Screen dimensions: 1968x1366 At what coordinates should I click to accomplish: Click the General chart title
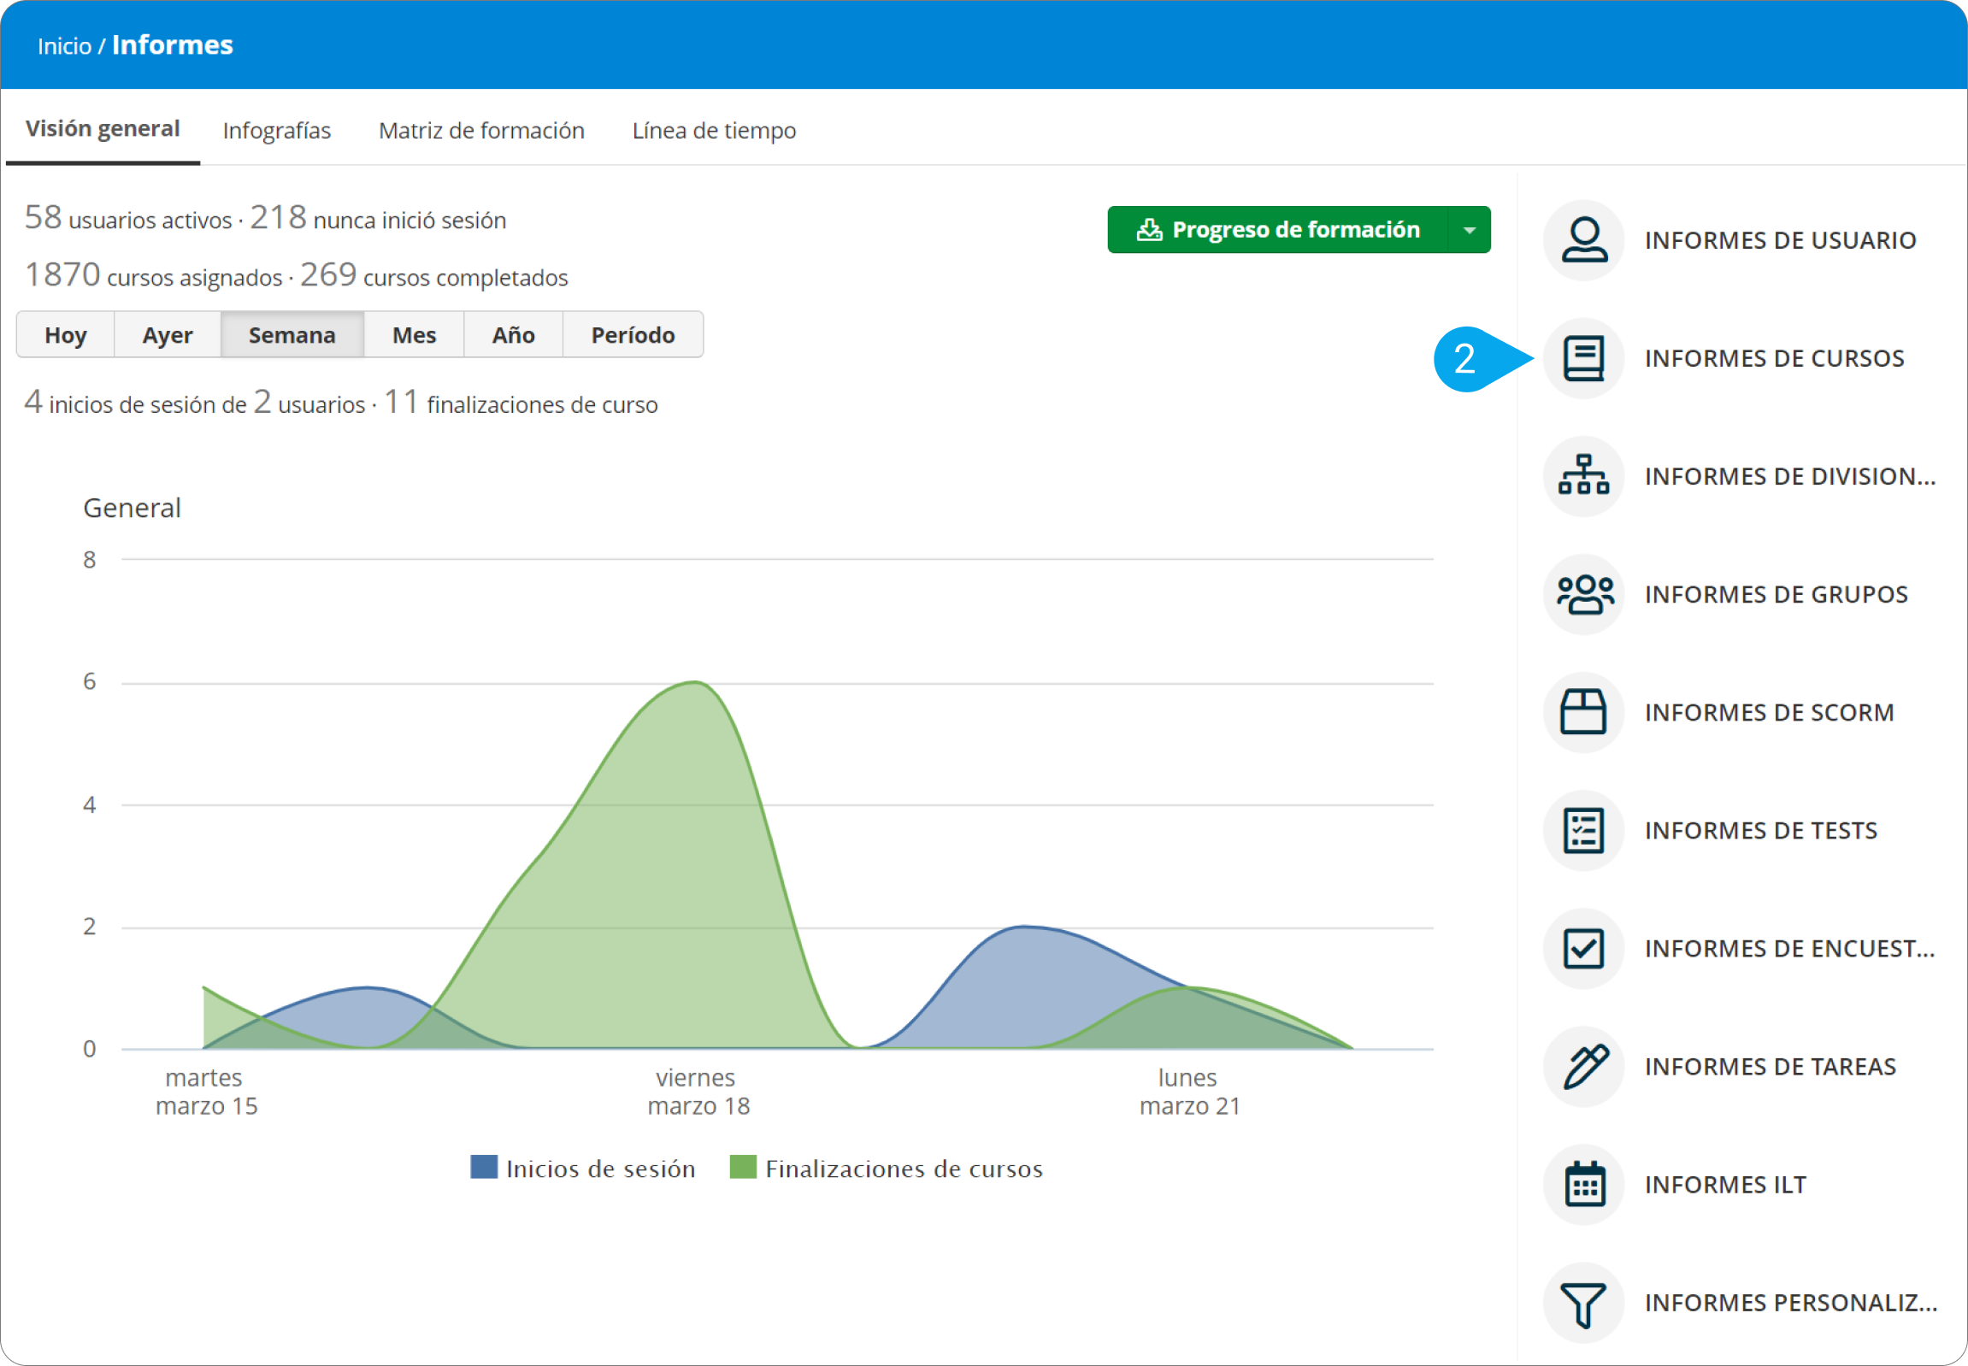click(x=132, y=509)
